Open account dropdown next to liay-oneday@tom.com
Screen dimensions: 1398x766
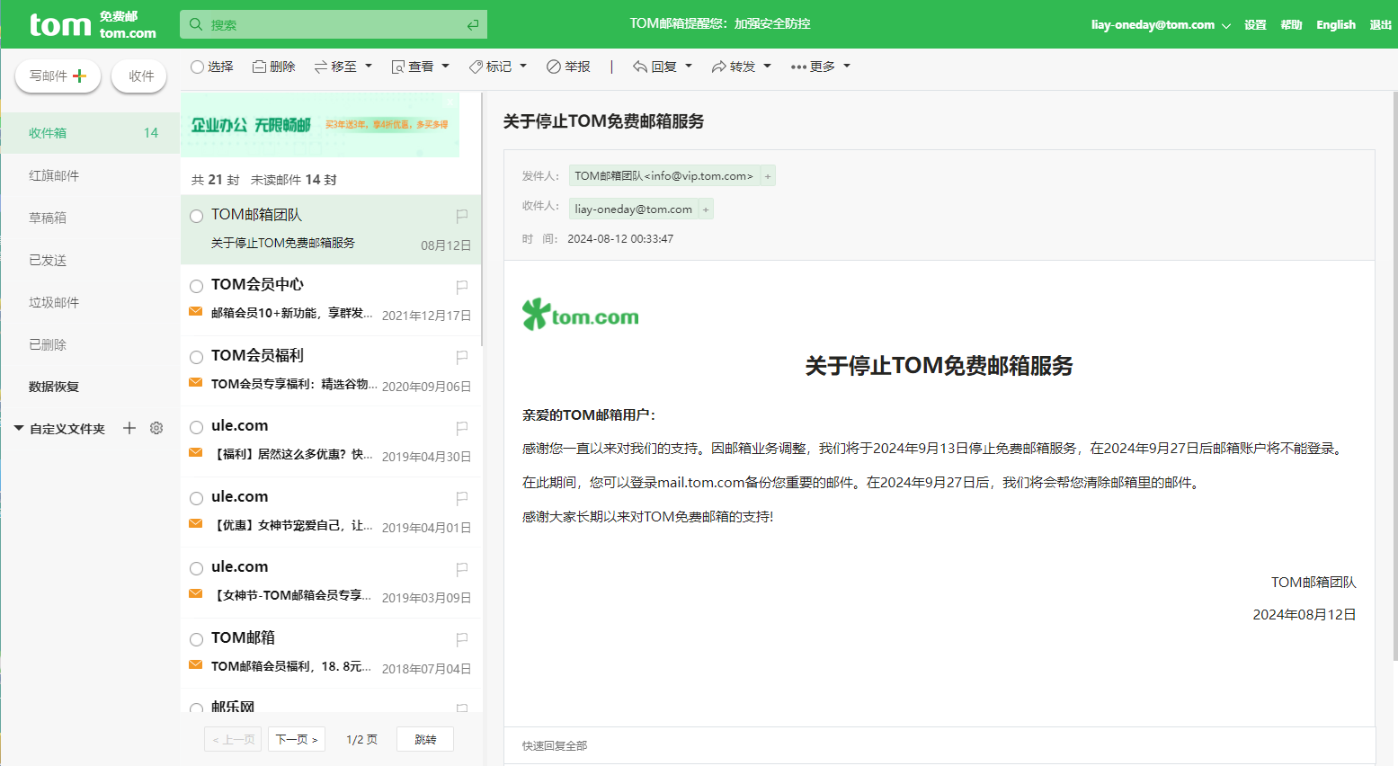1225,26
